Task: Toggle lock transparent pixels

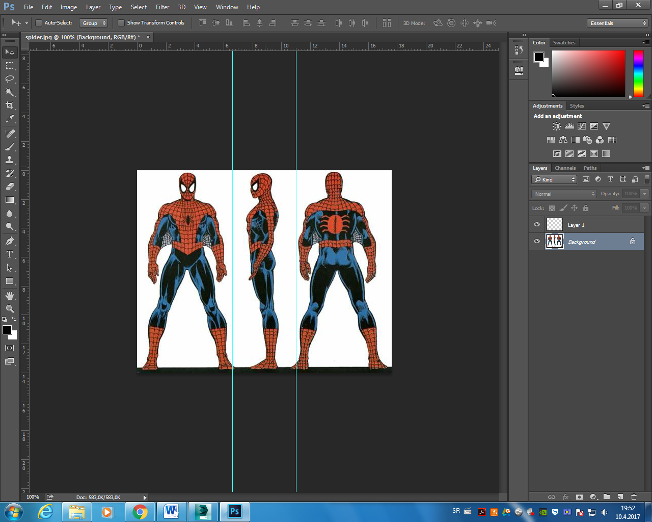Action: (552, 208)
